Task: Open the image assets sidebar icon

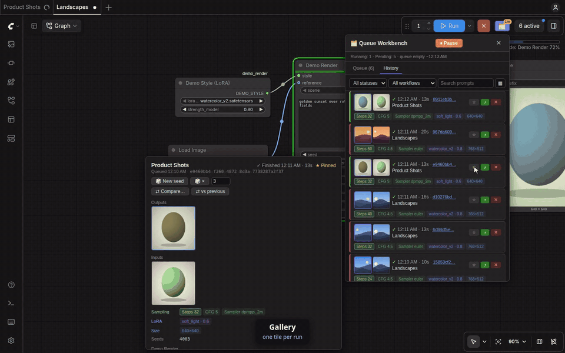Action: click(x=11, y=44)
